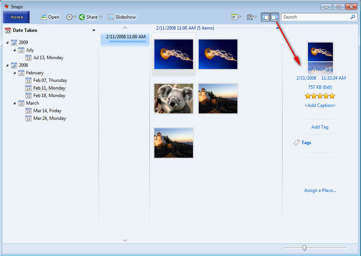Set rating with the third star
The width and height of the screenshot is (361, 256).
tap(320, 96)
